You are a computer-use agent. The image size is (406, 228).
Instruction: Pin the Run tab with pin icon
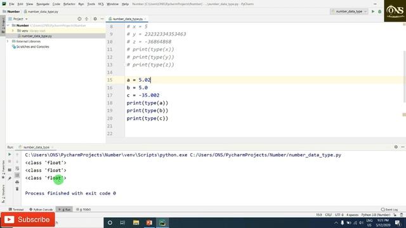[10, 179]
